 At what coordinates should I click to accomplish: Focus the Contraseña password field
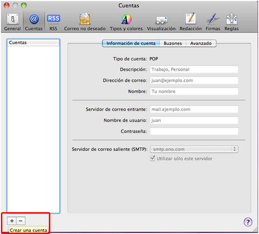[x=194, y=131]
